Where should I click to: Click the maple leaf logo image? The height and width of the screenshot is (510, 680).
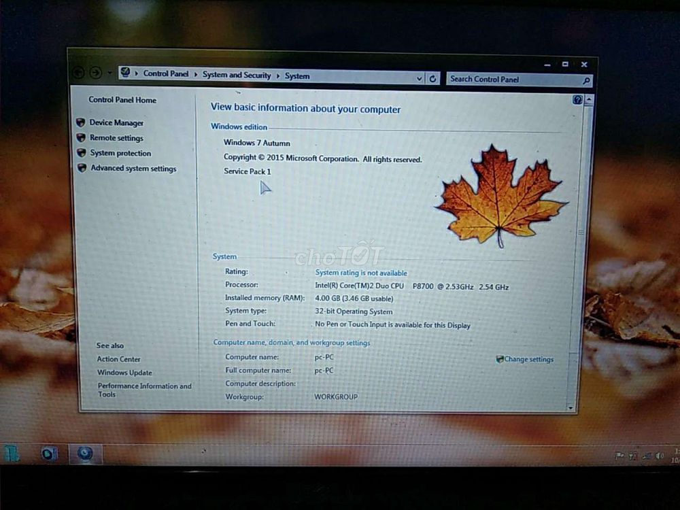[501, 196]
